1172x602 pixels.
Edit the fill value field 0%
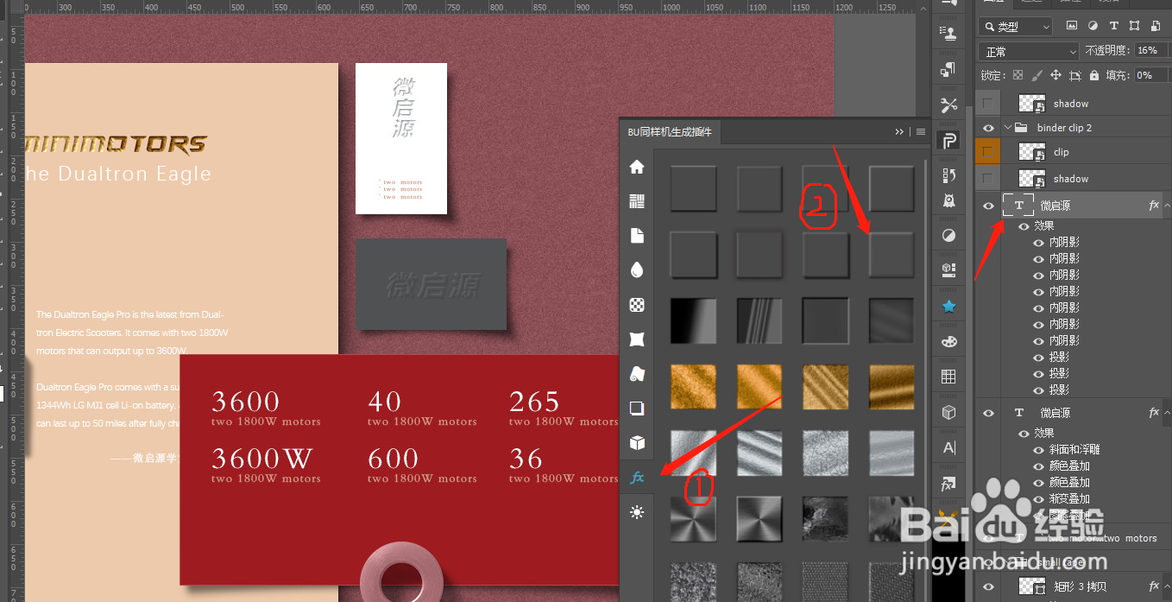click(x=1150, y=75)
